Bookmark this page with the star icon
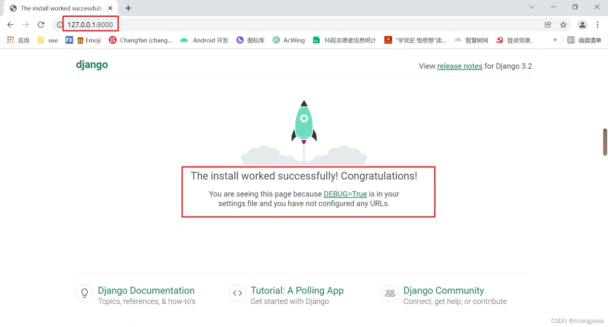The image size is (608, 327). [563, 24]
